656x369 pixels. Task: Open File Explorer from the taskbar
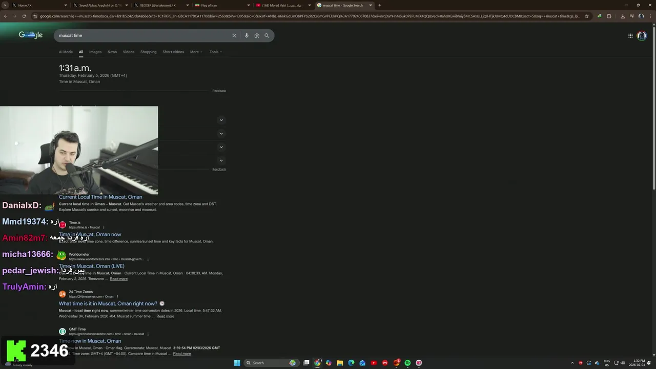click(340, 363)
